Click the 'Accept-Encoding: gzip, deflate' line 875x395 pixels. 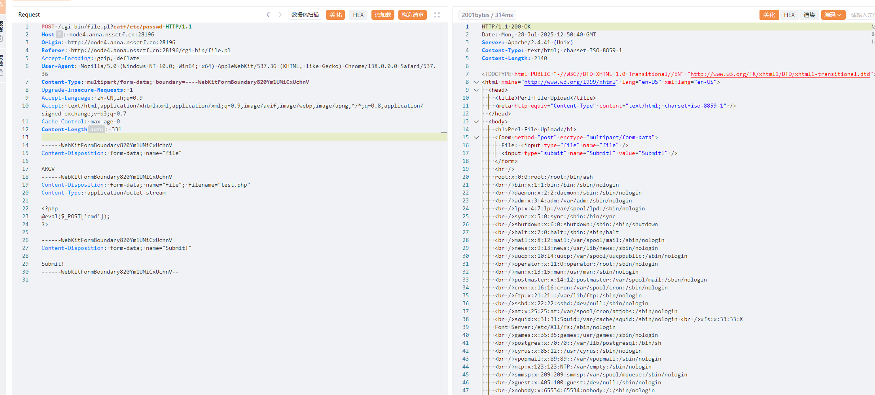pos(90,58)
